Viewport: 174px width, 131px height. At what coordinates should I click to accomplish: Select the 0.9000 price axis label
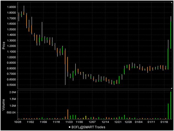coord(11,63)
